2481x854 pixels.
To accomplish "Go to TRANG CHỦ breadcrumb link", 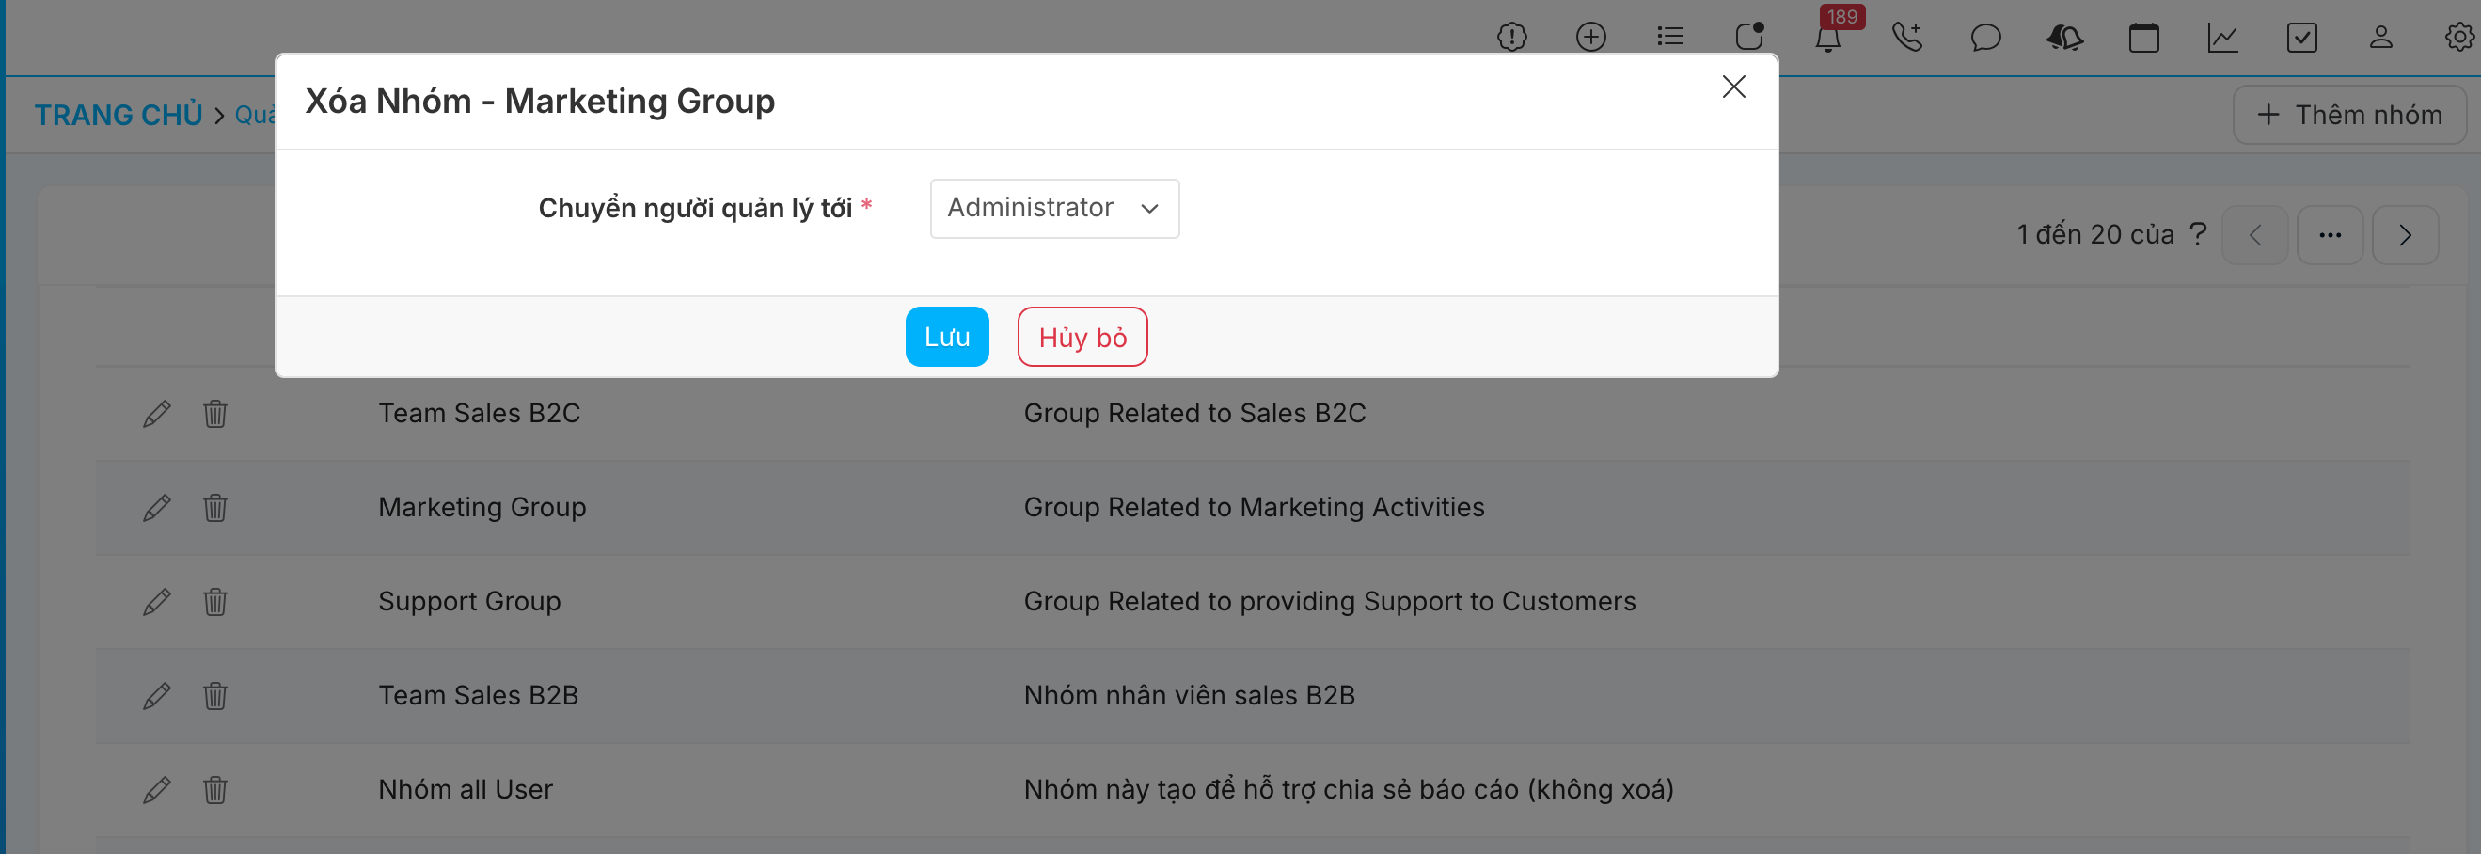I will pos(119,116).
